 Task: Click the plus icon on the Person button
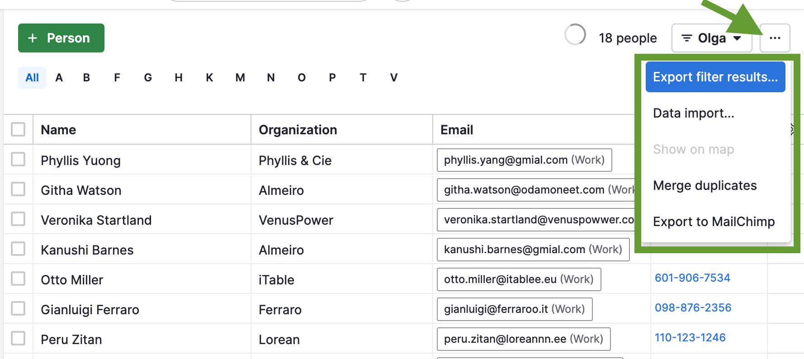pos(33,38)
